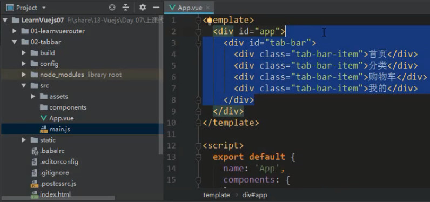Image resolution: width=430 pixels, height=202 pixels.
Task: Select the .babelrc file
Action: click(x=52, y=151)
